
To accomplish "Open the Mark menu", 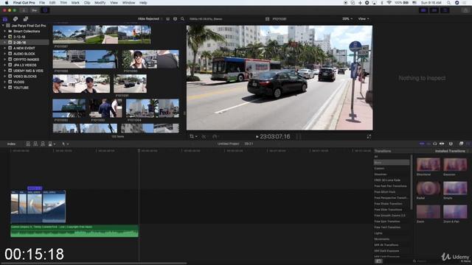I will (x=75, y=3).
